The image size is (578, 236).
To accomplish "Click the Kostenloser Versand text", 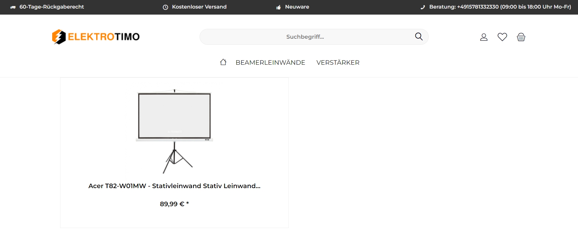I will coord(199,7).
